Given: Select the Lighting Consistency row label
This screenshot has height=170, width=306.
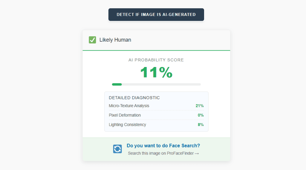Looking at the screenshot, I should pyautogui.click(x=127, y=125).
